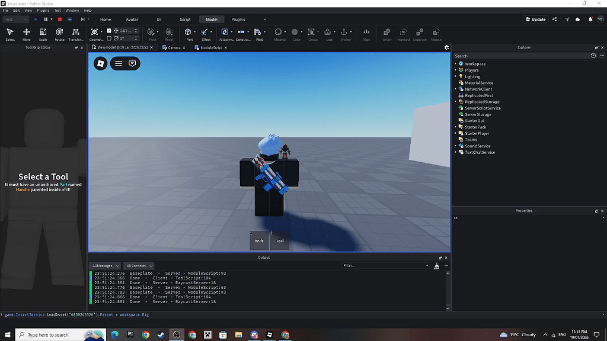
Task: Open viewport settings gear icon
Action: click(446, 47)
